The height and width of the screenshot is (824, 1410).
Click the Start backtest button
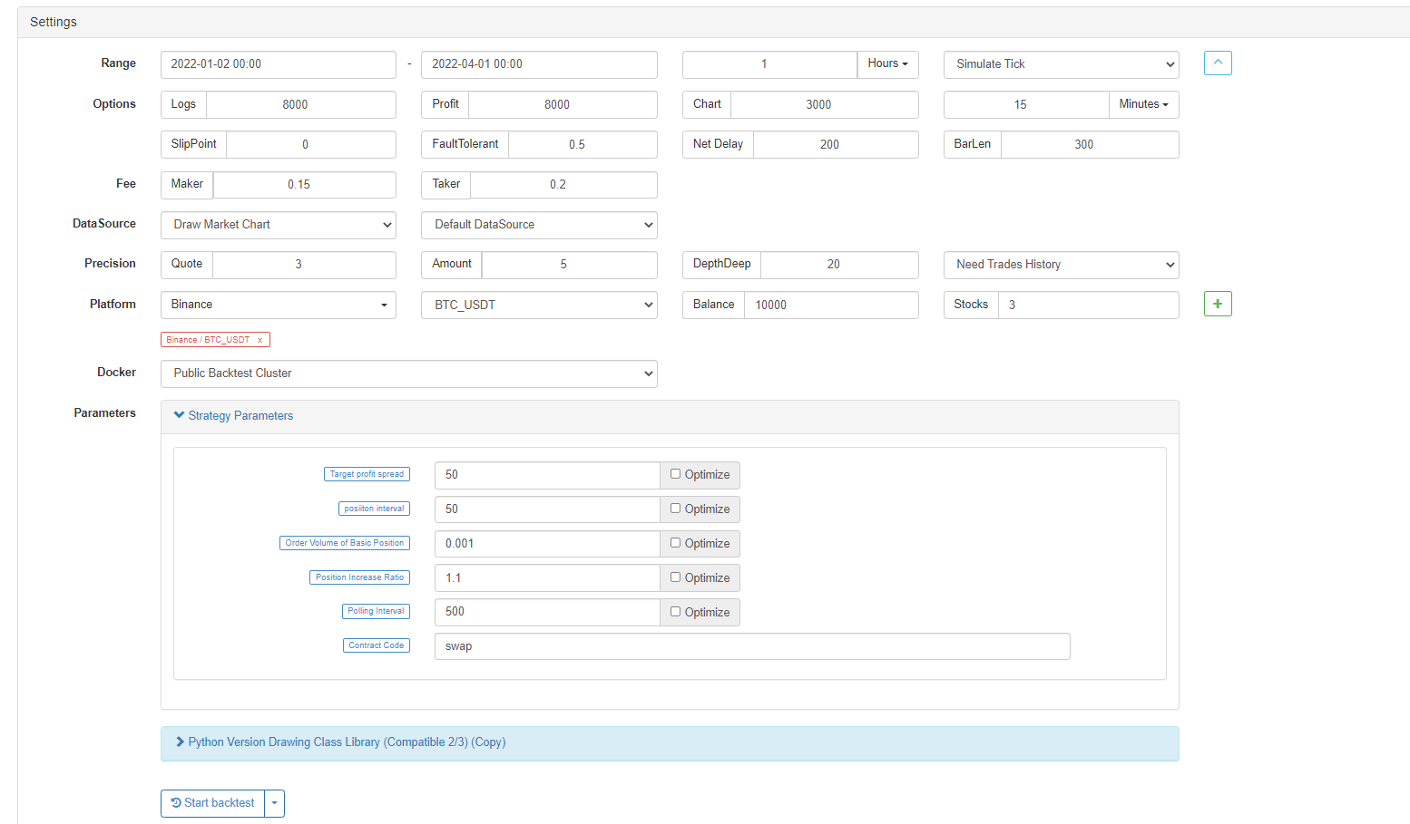213,803
